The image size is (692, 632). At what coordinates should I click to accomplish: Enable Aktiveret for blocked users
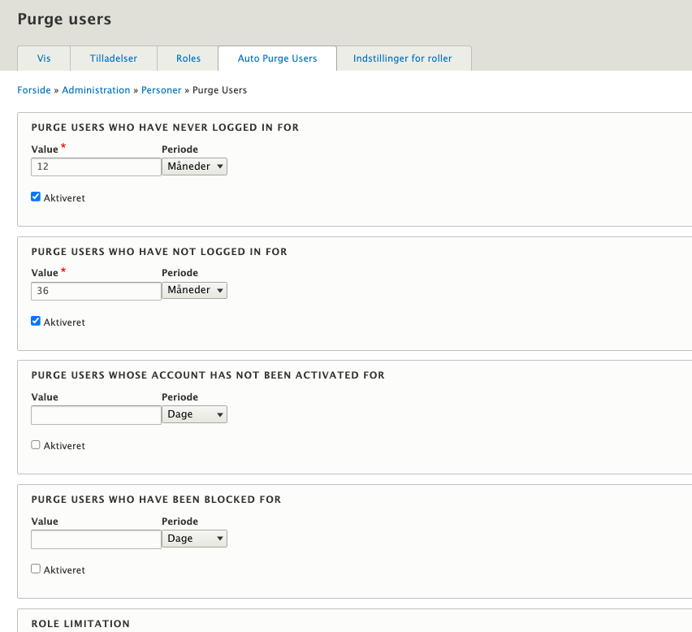[x=36, y=569]
